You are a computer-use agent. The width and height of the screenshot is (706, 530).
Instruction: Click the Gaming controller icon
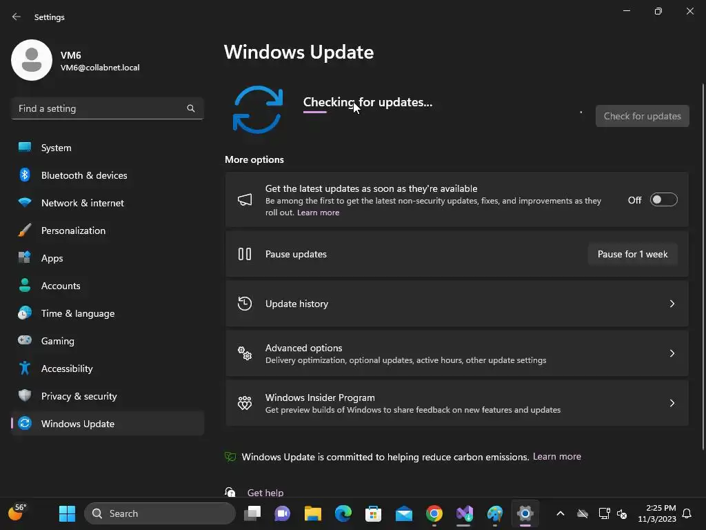(25, 340)
